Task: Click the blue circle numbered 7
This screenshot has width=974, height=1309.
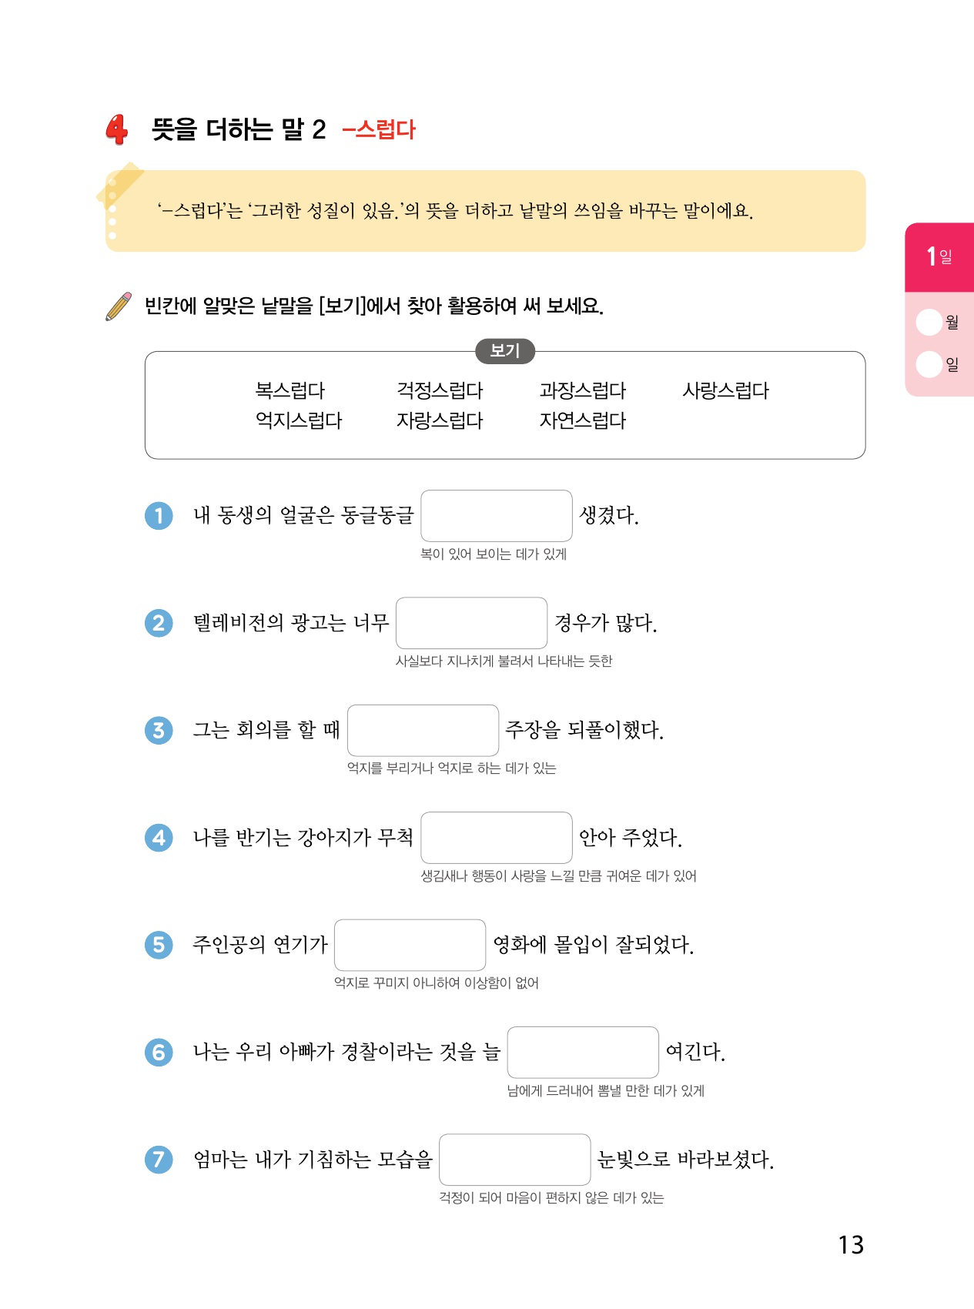Action: pyautogui.click(x=159, y=1159)
